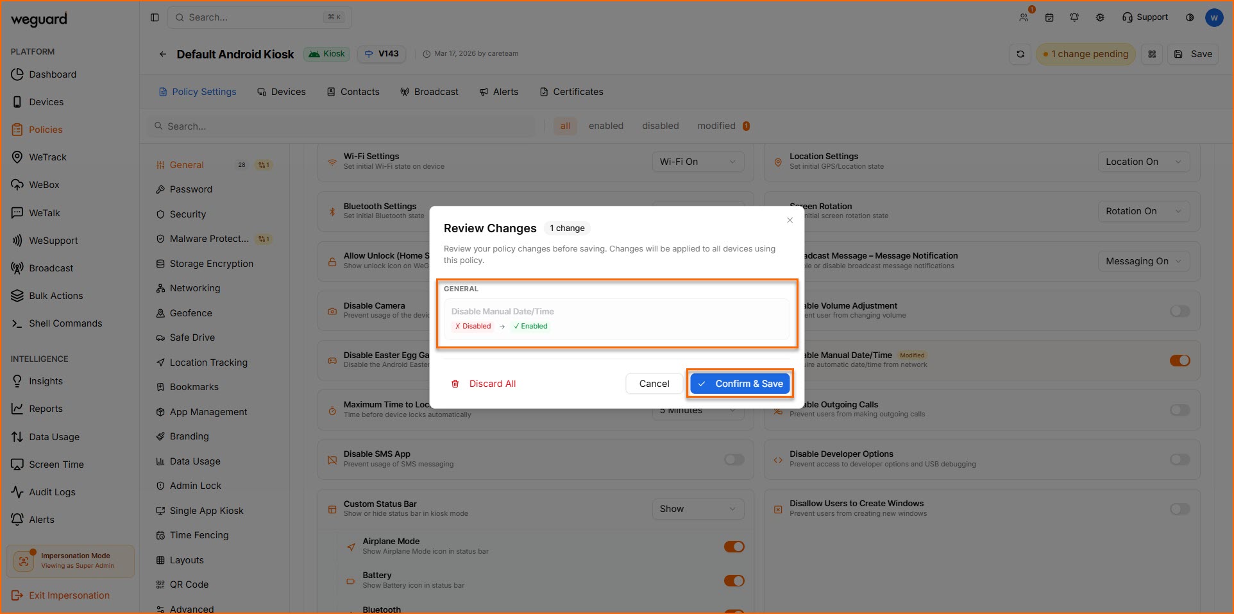1234x614 pixels.
Task: Toggle the Airplane Mode status bar switch
Action: coord(734,547)
